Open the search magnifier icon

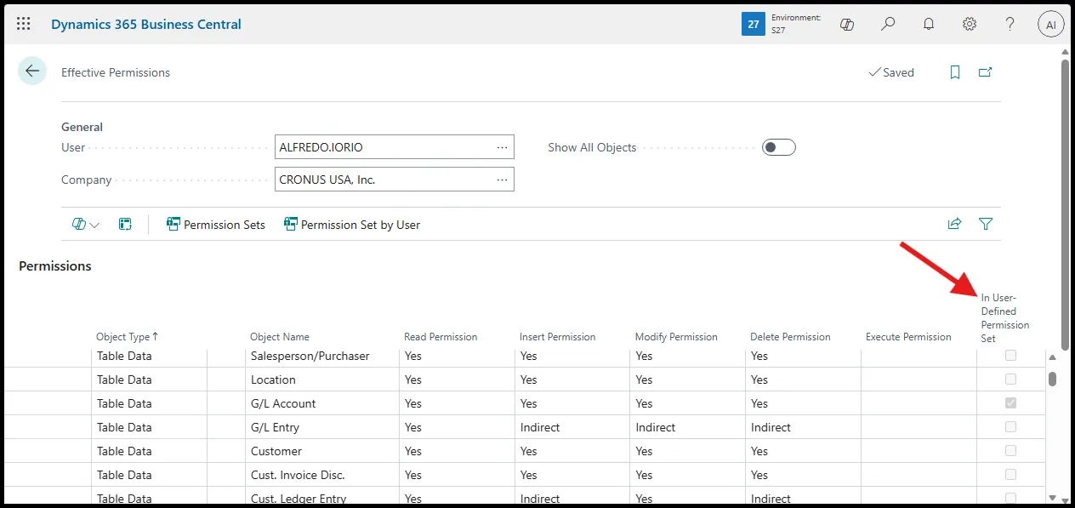point(888,24)
